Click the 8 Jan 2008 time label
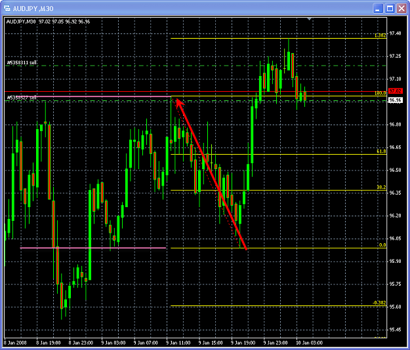Screen dimensions: 410x350 pyautogui.click(x=15, y=343)
